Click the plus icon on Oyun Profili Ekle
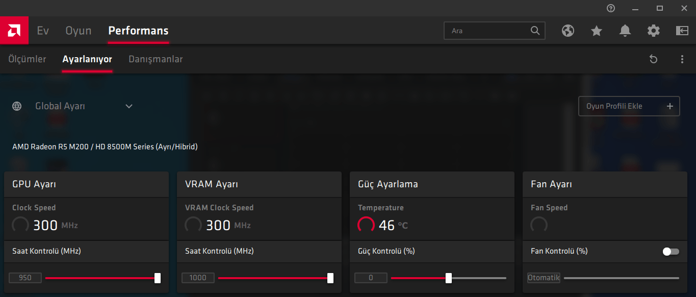 pyautogui.click(x=670, y=106)
